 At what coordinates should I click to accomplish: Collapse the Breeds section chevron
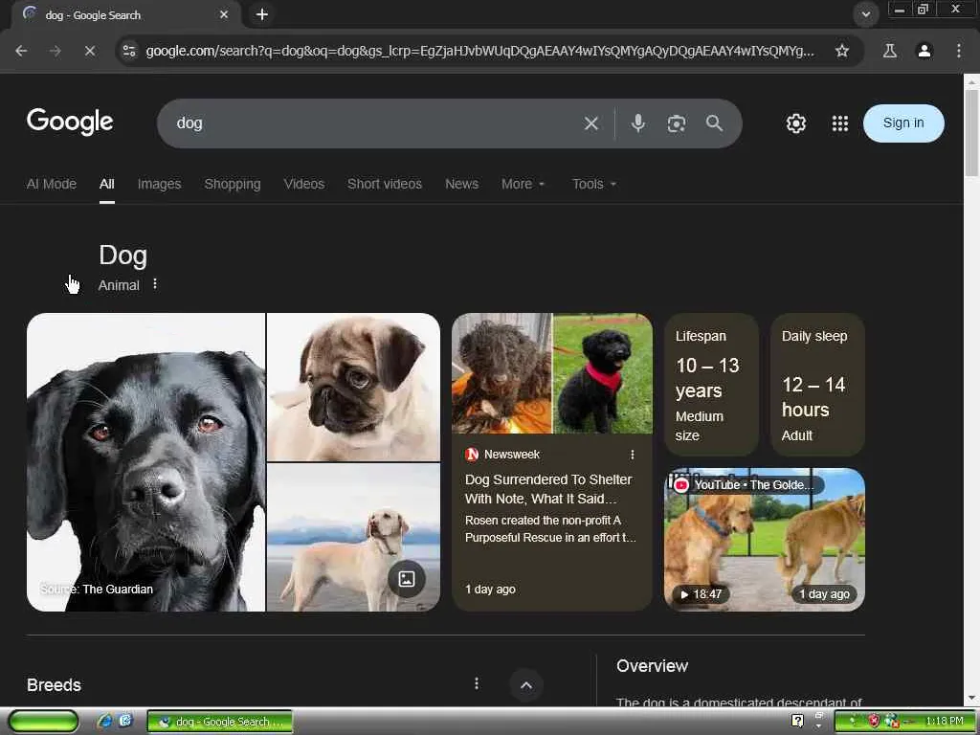[526, 685]
